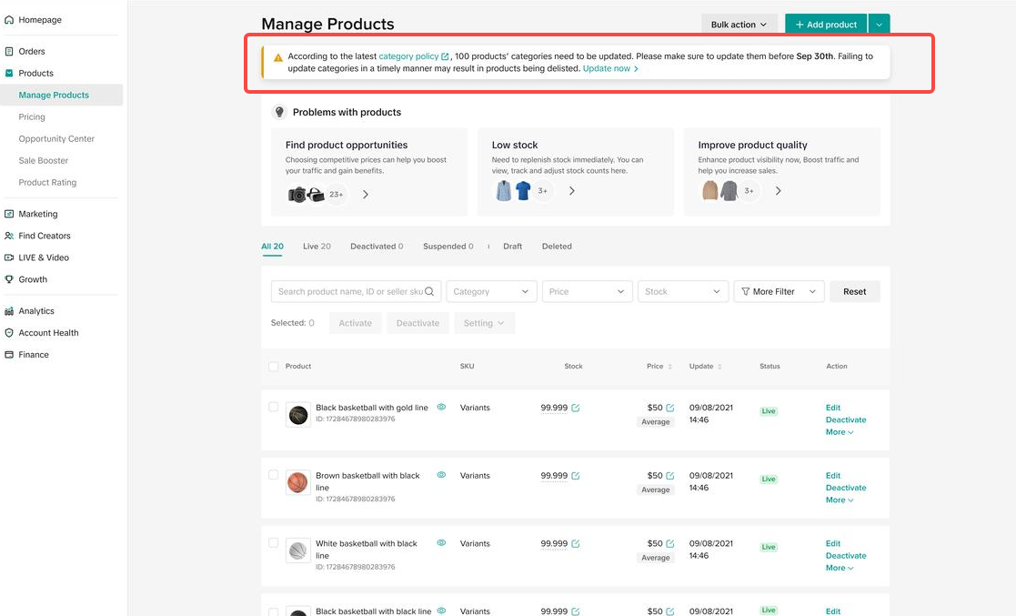Open Pricing in the sidebar menu
Screen dimensions: 1016x616
(32, 117)
